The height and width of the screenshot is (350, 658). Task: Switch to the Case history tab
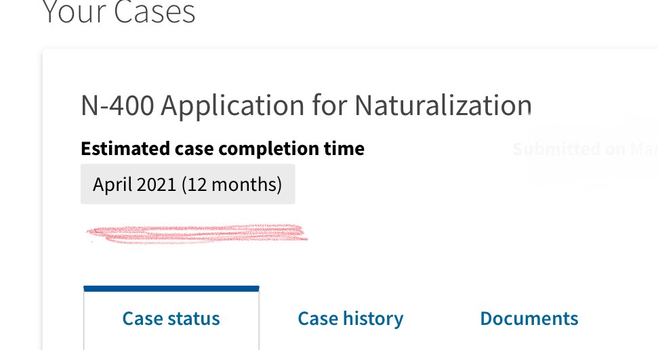[x=350, y=319]
